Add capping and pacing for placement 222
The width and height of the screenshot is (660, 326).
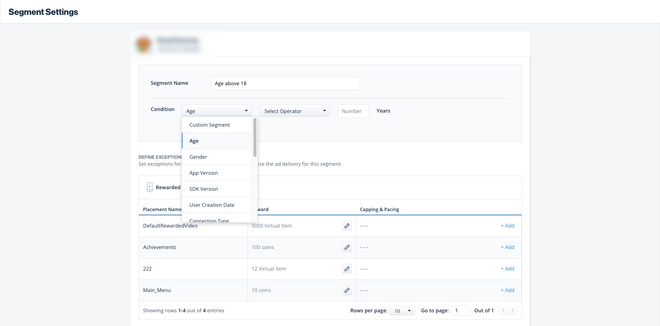[508, 269]
